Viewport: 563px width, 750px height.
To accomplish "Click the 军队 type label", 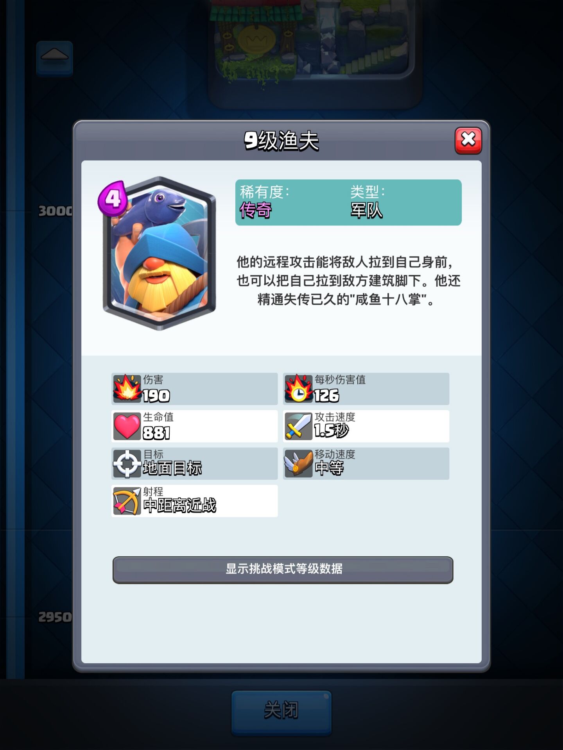I will tap(366, 210).
